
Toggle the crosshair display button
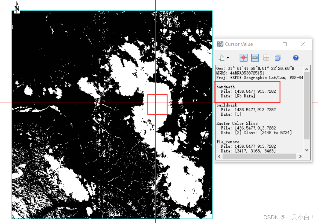pyautogui.click(x=243, y=58)
